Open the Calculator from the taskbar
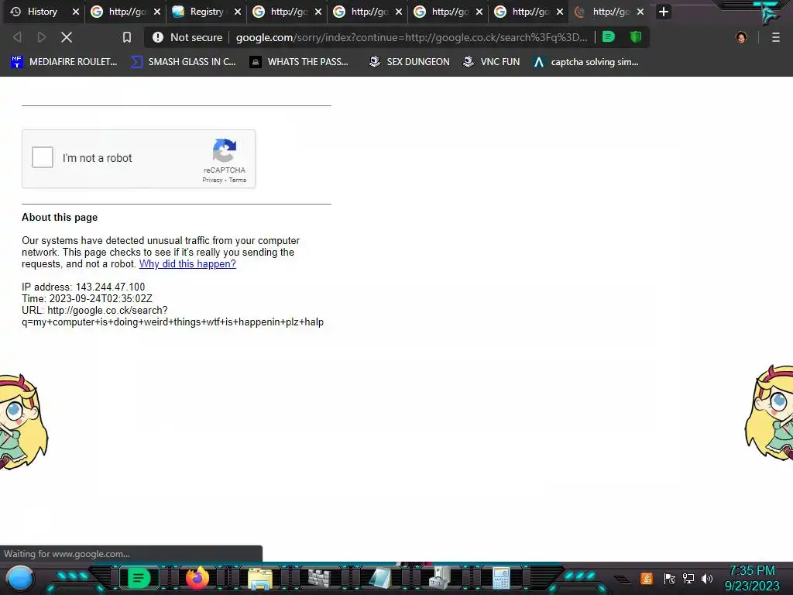This screenshot has height=595, width=793. click(x=501, y=578)
